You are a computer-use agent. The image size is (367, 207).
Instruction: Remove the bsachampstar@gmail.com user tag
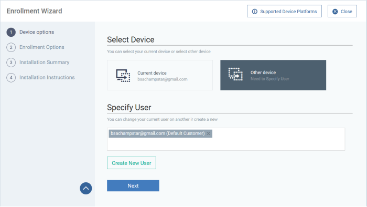click(x=208, y=133)
